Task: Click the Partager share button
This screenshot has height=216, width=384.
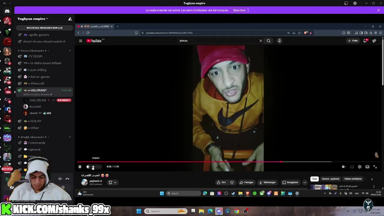Action: click(x=246, y=182)
